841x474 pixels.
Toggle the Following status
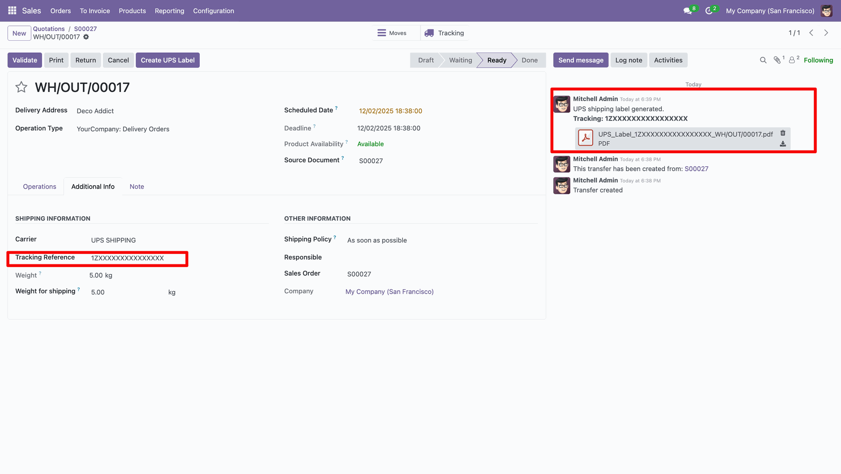click(818, 60)
